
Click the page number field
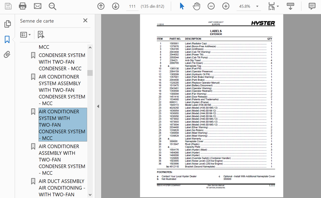click(132, 6)
